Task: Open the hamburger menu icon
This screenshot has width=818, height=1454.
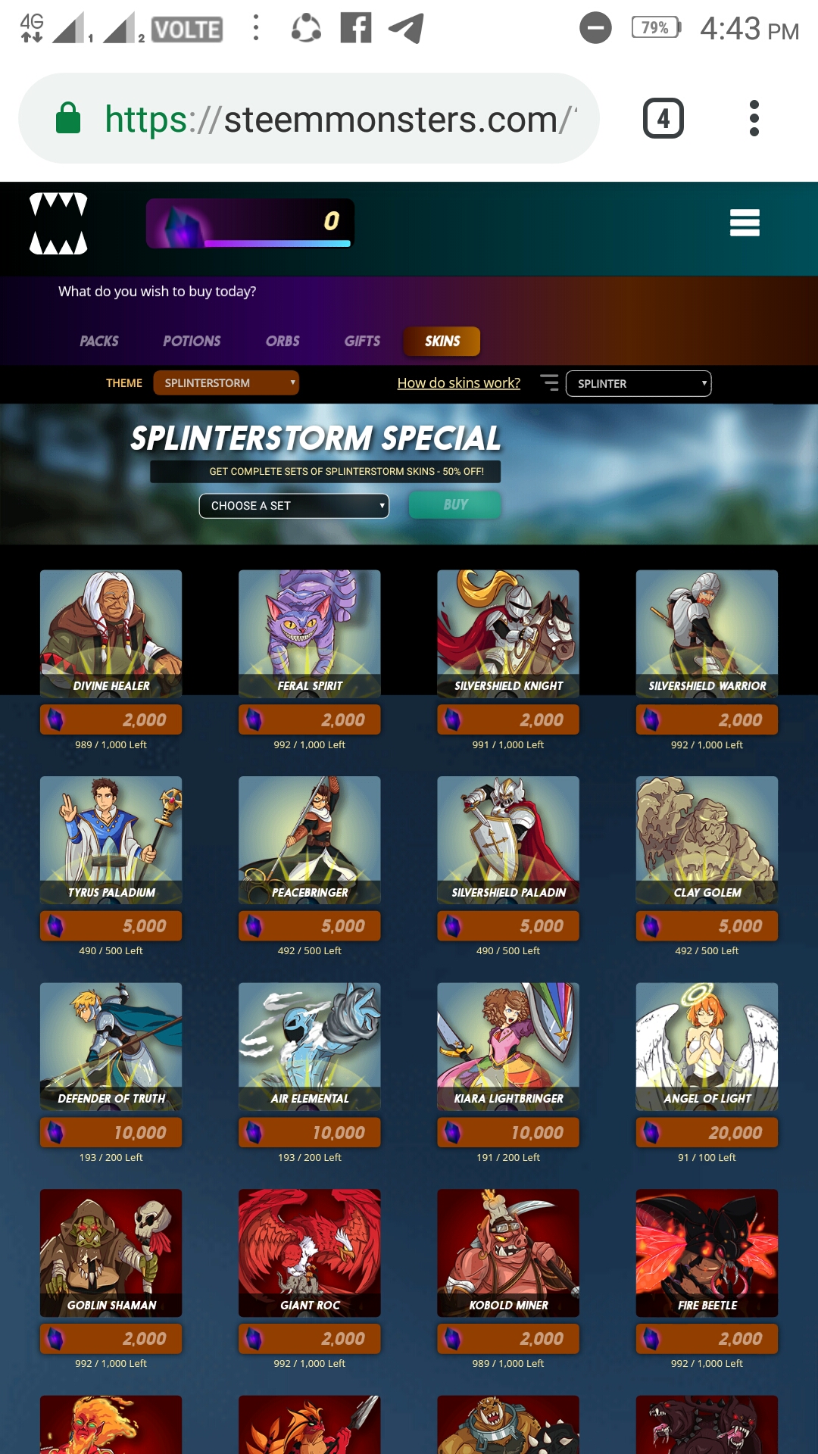Action: [x=745, y=223]
